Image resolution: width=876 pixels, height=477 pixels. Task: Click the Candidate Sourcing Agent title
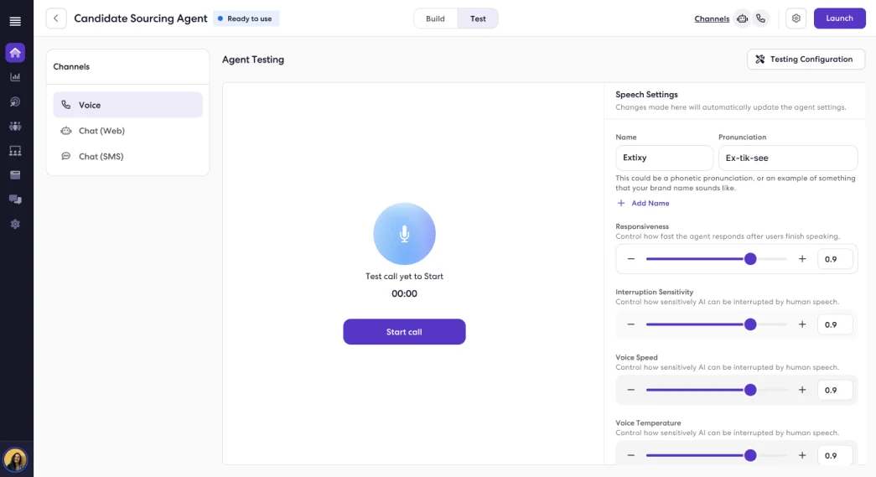tap(141, 18)
